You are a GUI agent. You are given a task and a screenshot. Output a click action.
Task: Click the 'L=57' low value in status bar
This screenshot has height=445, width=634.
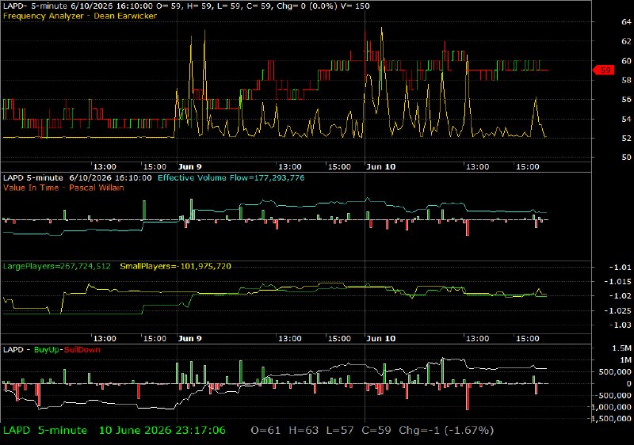(x=340, y=431)
